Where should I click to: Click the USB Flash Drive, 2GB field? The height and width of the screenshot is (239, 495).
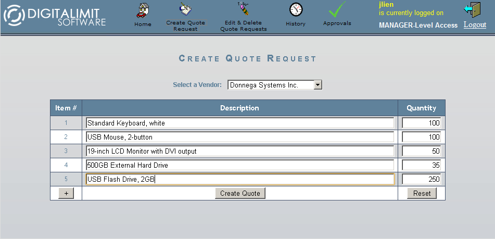pyautogui.click(x=240, y=179)
